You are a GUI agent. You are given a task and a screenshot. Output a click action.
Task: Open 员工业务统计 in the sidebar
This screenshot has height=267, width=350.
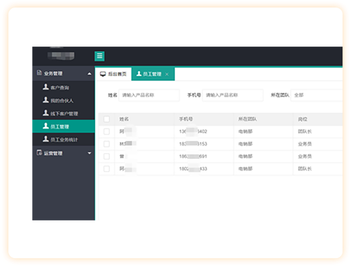click(x=64, y=140)
